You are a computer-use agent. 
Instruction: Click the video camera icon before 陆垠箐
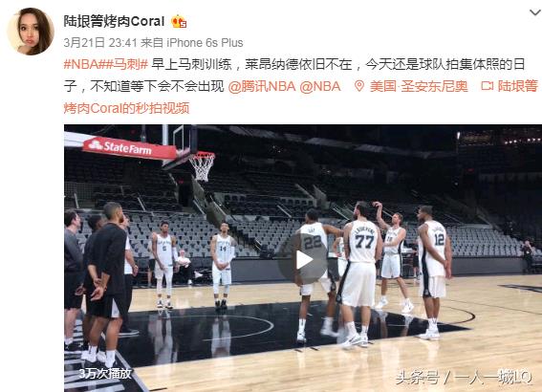[x=488, y=86]
